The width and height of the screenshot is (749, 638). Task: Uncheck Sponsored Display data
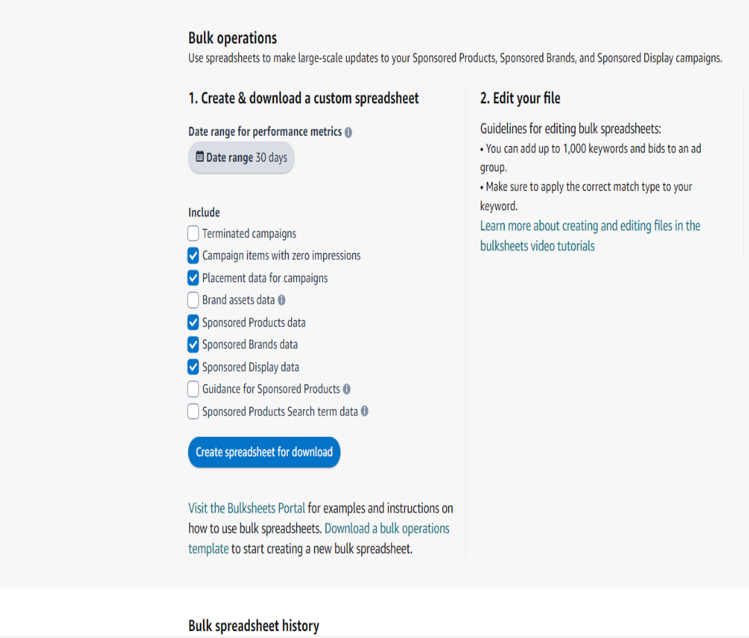[x=193, y=367]
